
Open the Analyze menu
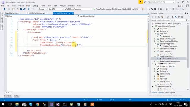click(x=63, y=6)
